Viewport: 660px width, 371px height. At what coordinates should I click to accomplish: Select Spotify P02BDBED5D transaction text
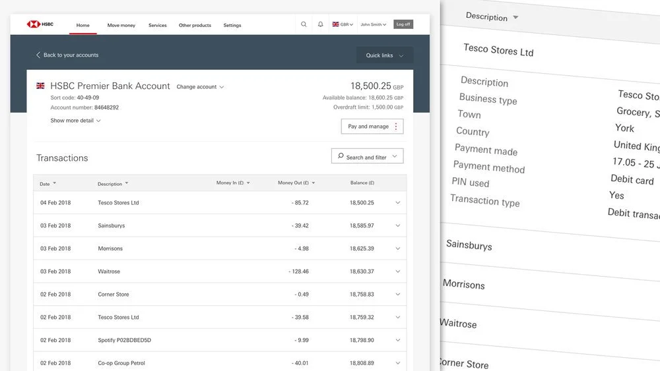(125, 340)
